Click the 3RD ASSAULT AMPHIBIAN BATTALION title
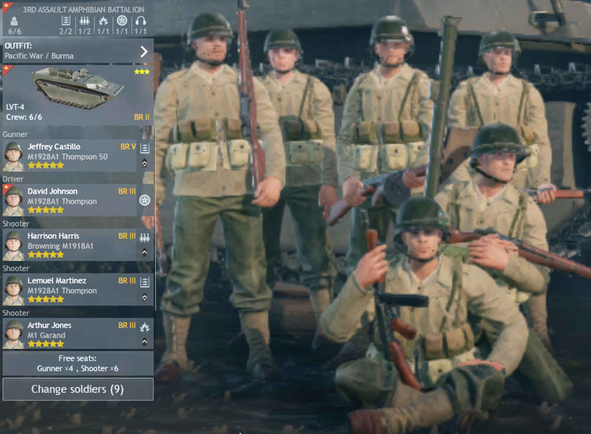The image size is (591, 434). click(83, 9)
